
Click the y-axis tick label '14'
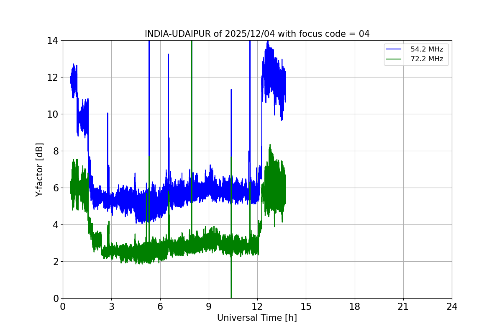coord(53,41)
